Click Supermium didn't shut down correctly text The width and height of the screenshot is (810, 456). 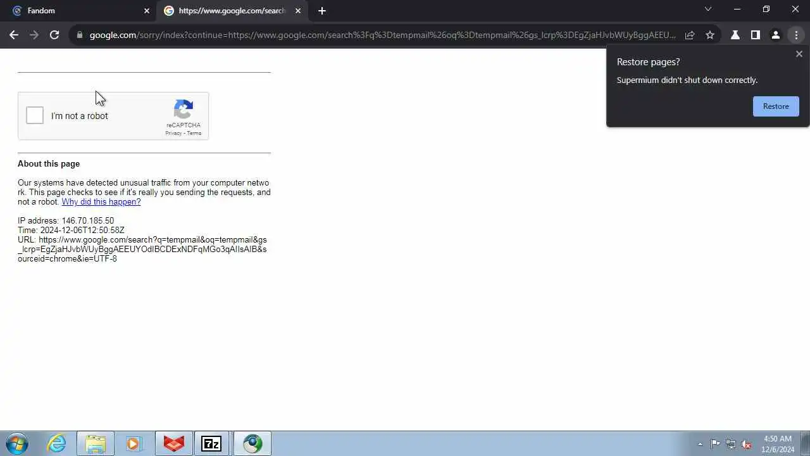click(687, 80)
